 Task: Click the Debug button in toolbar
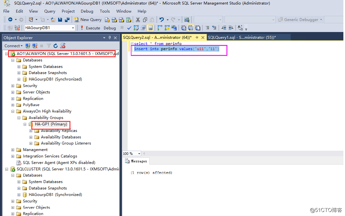click(x=110, y=28)
